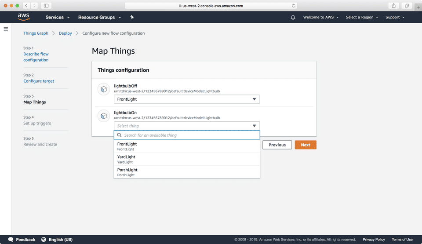This screenshot has height=244, width=422.
Task: Go forward with the browser forward arrow
Action: pyautogui.click(x=34, y=5)
